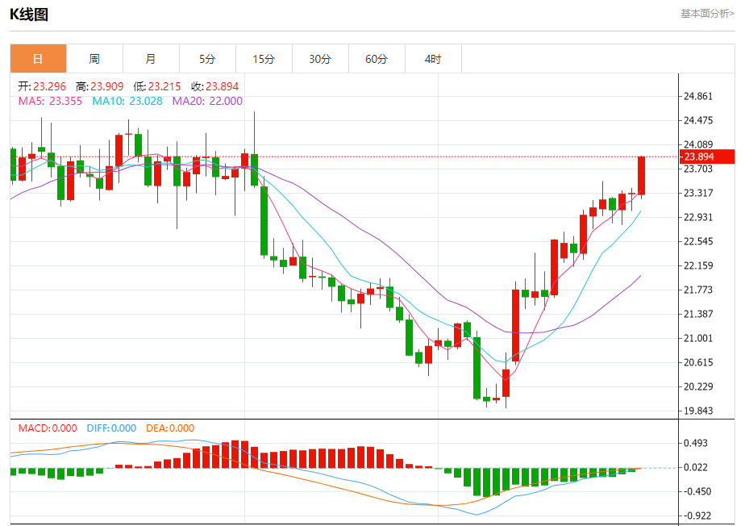Image resolution: width=745 pixels, height=526 pixels.
Task: Click the MA5: 23.355 indicator value
Action: (x=50, y=101)
